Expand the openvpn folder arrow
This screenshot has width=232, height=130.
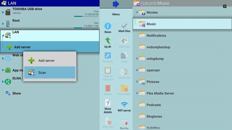137,70
